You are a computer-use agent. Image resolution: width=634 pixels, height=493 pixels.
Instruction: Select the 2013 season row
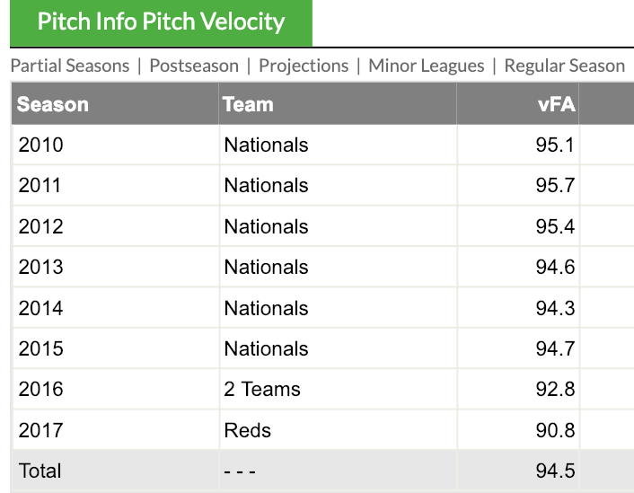(41, 267)
